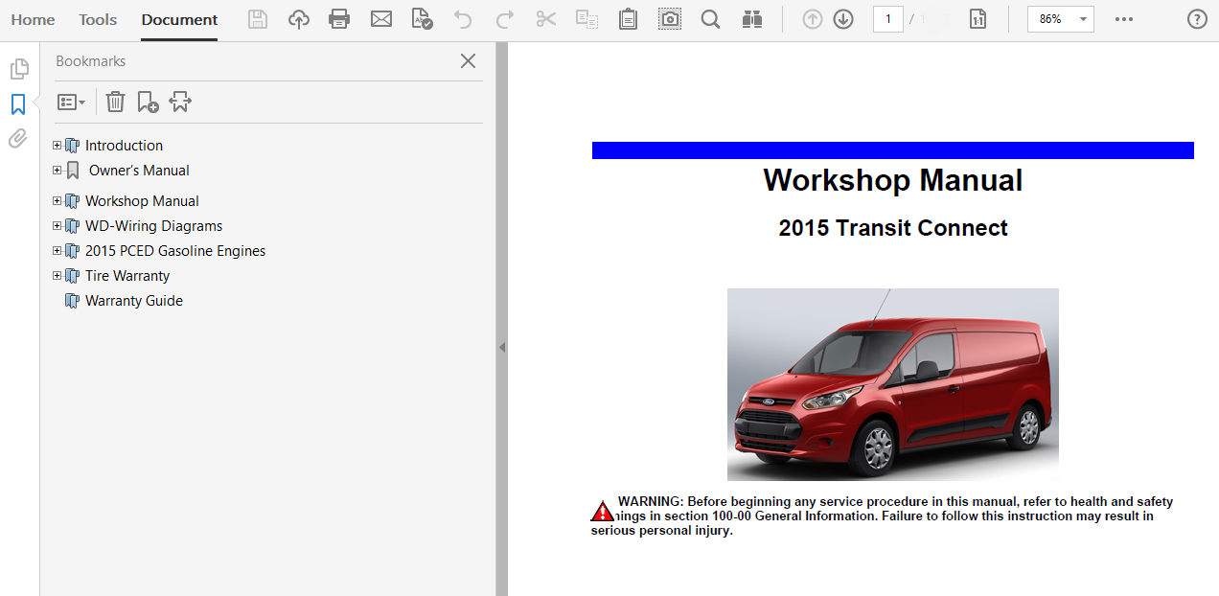Upload the document to cloud
Viewport: 1219px width, 596px height.
[299, 19]
